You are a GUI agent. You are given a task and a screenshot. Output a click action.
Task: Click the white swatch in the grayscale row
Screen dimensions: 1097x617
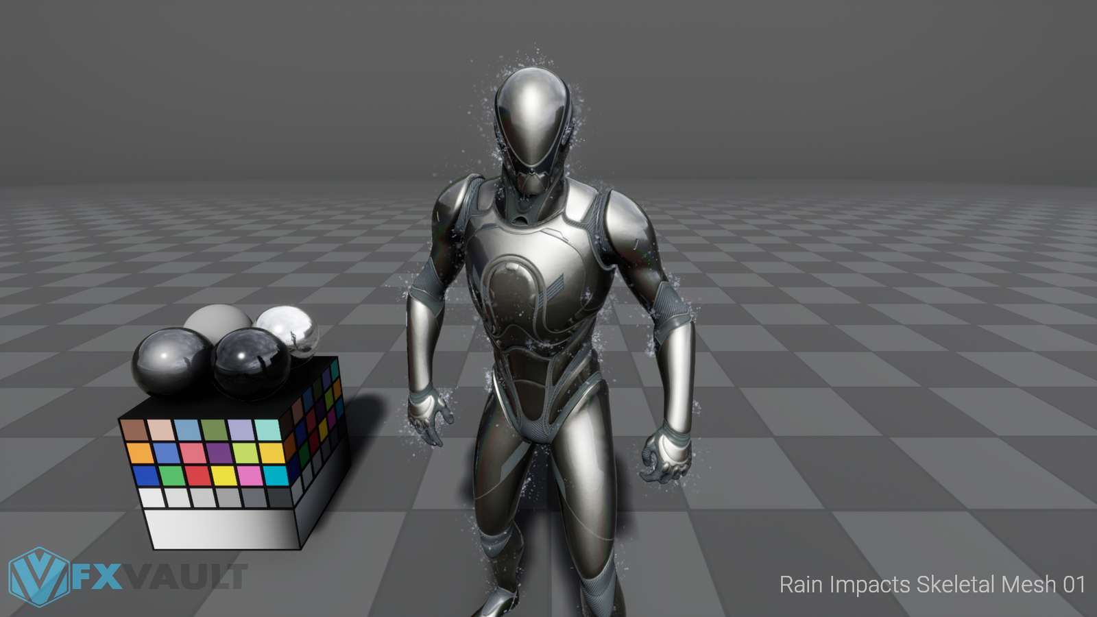(151, 498)
